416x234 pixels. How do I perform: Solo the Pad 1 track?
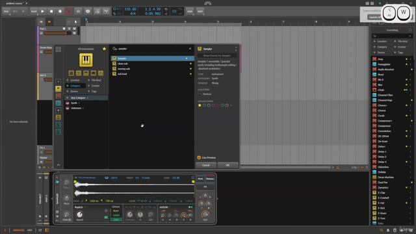point(70,29)
